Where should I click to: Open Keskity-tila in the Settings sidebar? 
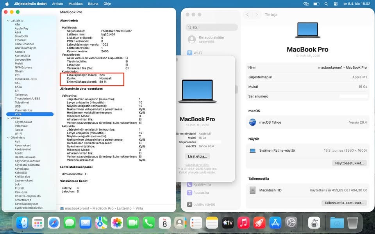click(x=200, y=184)
